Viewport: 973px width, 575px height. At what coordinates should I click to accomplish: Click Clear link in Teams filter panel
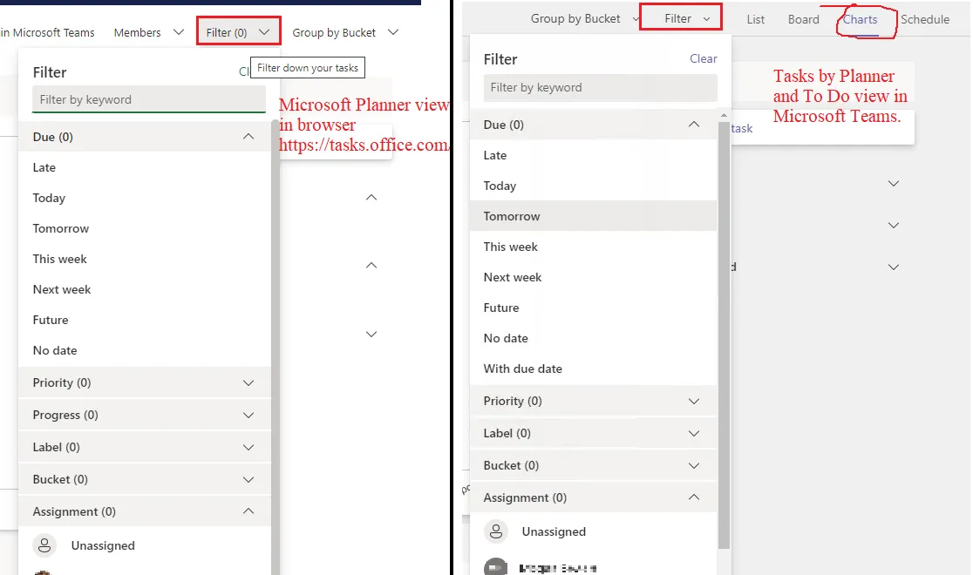tap(703, 58)
